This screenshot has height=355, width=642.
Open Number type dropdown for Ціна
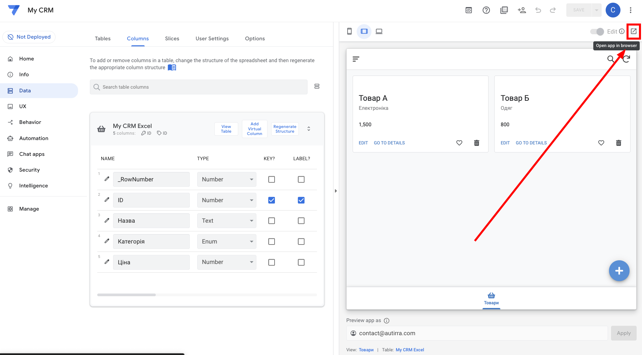(227, 262)
